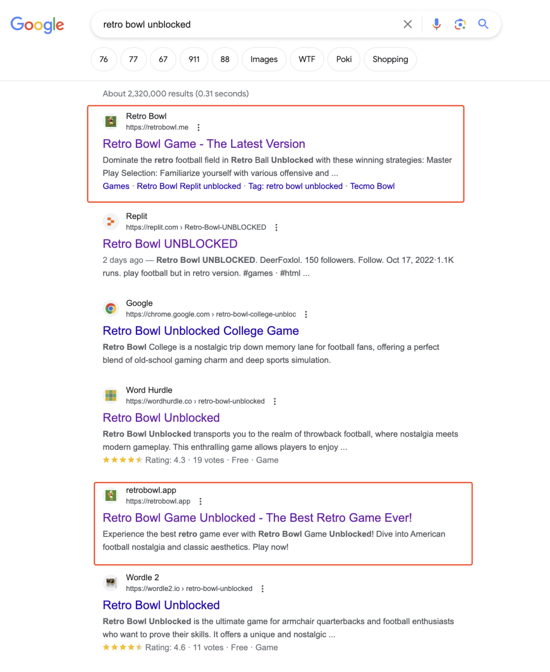
Task: Open retrobowl.me favicon result
Action: (x=111, y=121)
